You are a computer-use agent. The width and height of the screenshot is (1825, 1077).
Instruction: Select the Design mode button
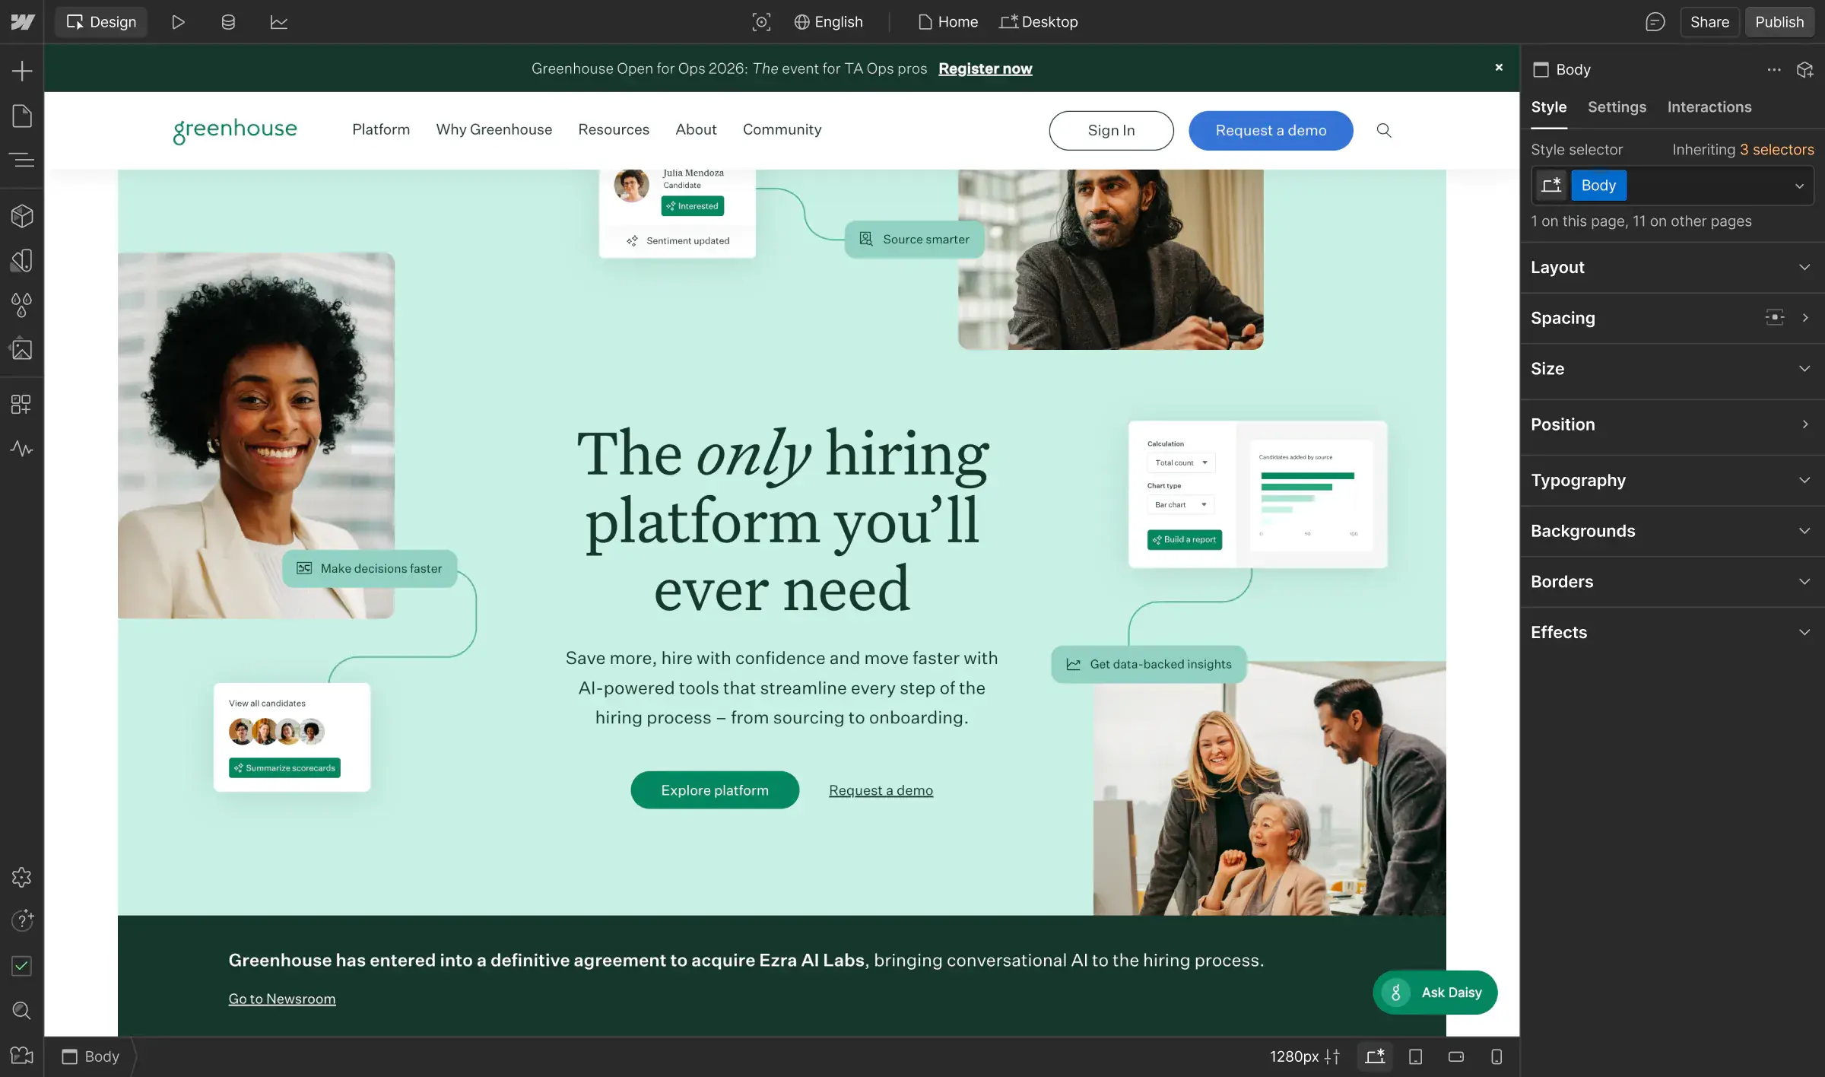tap(101, 22)
